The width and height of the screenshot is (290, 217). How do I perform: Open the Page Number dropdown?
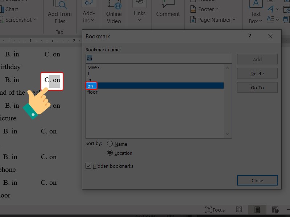(213, 20)
